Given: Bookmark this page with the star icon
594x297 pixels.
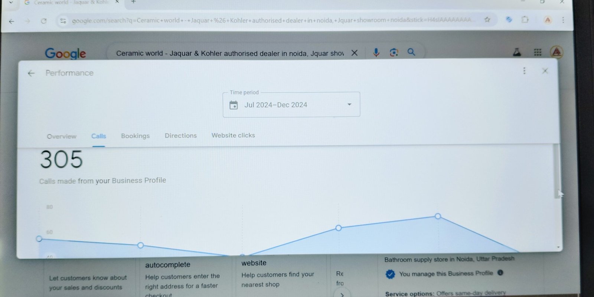Looking at the screenshot, I should pos(487,20).
